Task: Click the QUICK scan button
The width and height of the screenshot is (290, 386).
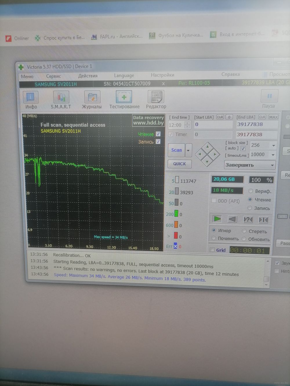Action: [x=180, y=164]
